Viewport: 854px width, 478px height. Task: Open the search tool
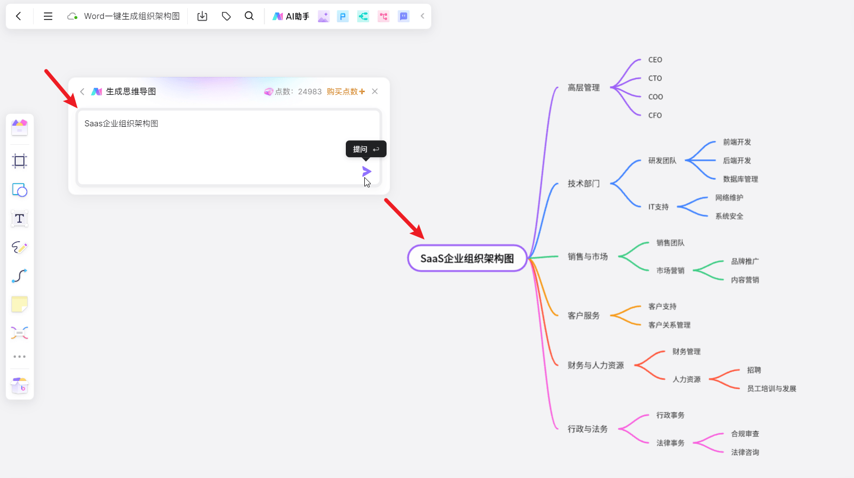click(x=249, y=16)
